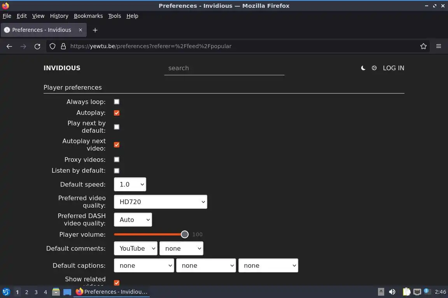The height and width of the screenshot is (298, 448).
Task: Open removable media eject tray icon
Action: coord(381,292)
